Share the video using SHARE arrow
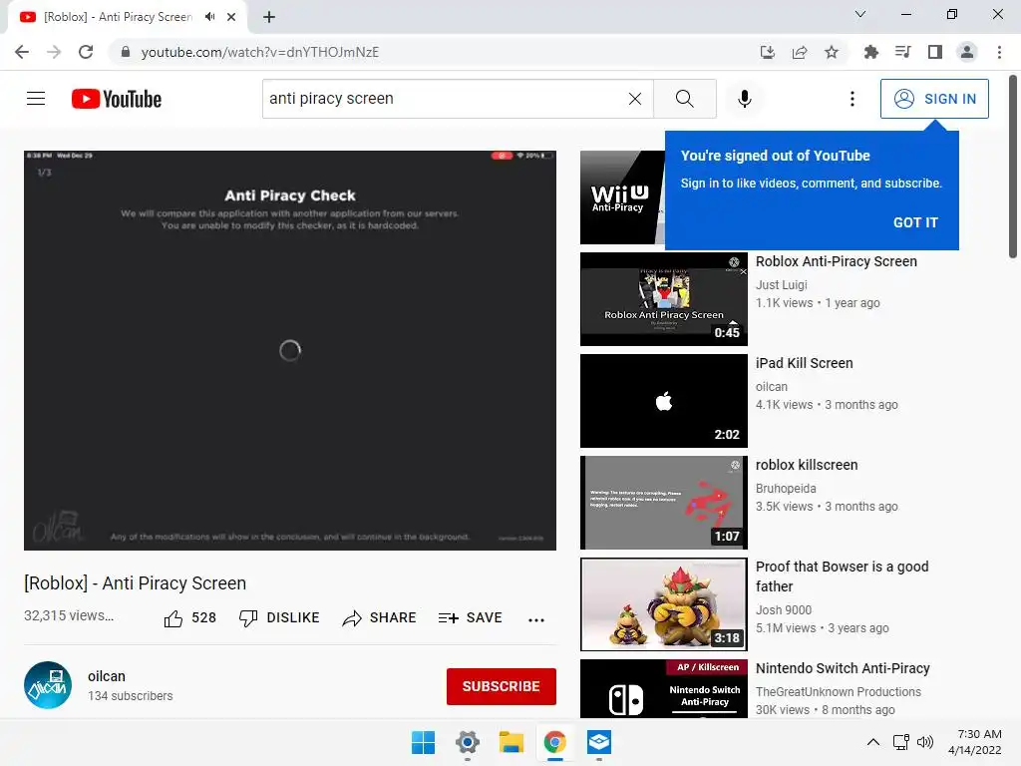This screenshot has width=1021, height=766. pyautogui.click(x=379, y=618)
